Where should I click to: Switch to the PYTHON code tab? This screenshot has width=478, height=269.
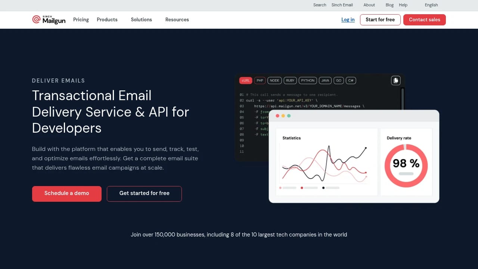coord(307,80)
